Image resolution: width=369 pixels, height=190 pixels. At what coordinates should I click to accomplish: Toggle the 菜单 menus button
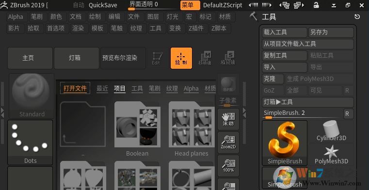pyautogui.click(x=190, y=5)
